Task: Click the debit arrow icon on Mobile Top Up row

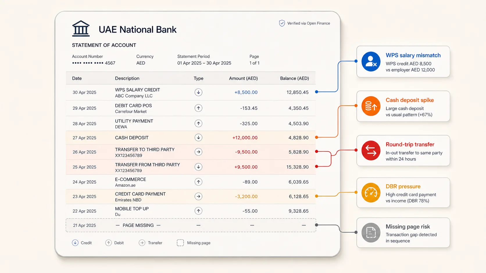Action: (x=199, y=211)
